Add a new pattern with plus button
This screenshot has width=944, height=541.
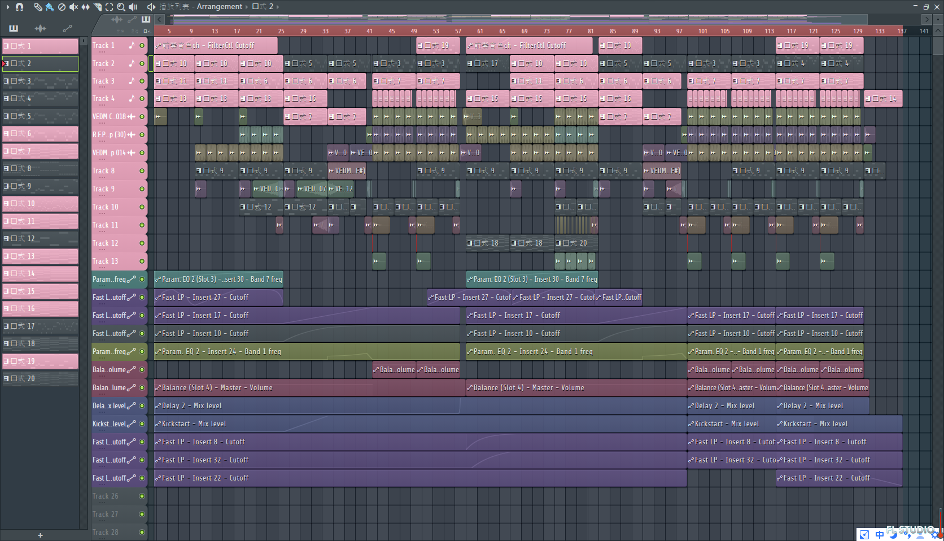click(40, 535)
